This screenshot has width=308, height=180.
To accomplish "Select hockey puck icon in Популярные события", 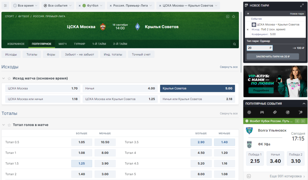I will tap(275, 112).
